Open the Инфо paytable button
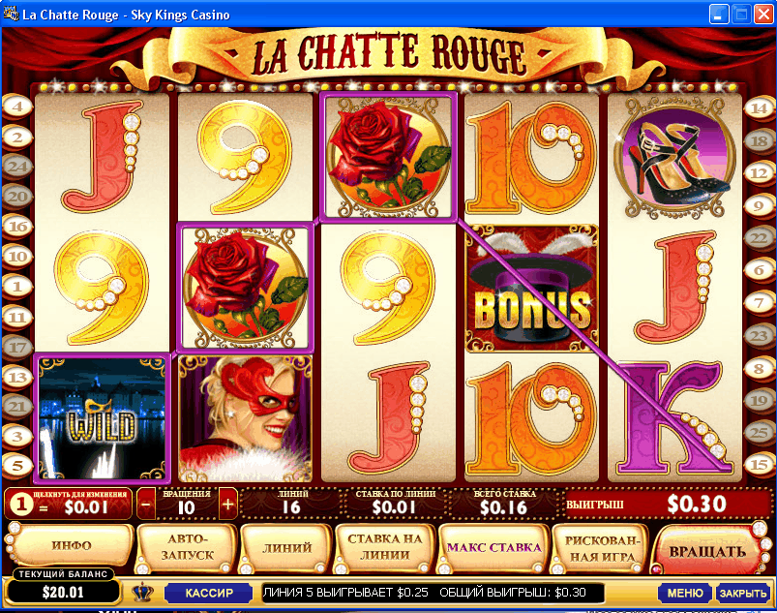The height and width of the screenshot is (613, 777). pyautogui.click(x=72, y=545)
